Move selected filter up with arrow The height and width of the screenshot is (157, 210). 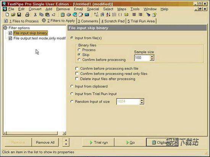[66, 140]
